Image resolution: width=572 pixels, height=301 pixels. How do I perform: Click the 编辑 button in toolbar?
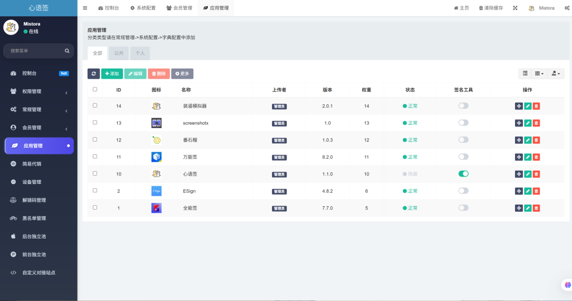[135, 74]
